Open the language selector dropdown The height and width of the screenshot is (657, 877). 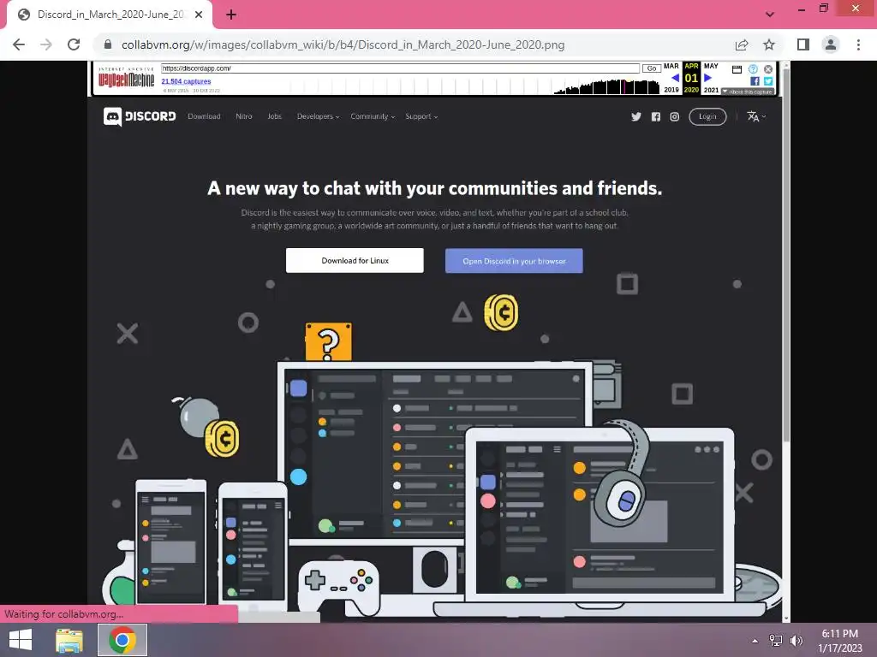click(x=756, y=116)
